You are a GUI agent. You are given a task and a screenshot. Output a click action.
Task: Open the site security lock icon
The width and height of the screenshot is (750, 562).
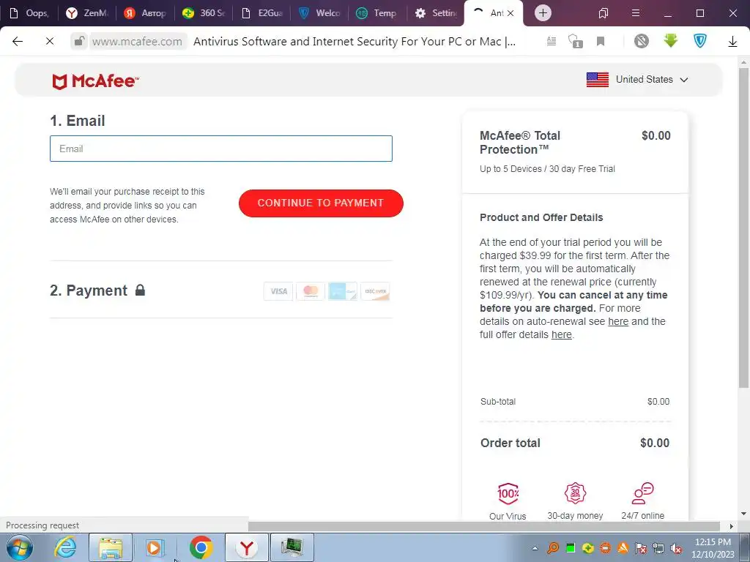[x=79, y=41]
